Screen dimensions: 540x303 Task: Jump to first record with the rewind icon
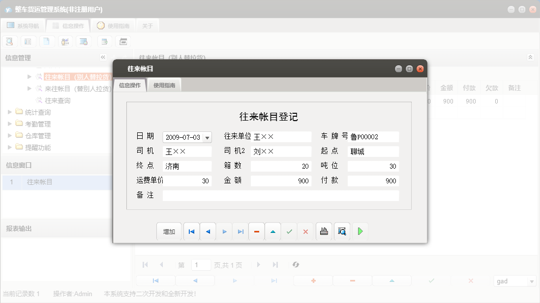(191, 231)
